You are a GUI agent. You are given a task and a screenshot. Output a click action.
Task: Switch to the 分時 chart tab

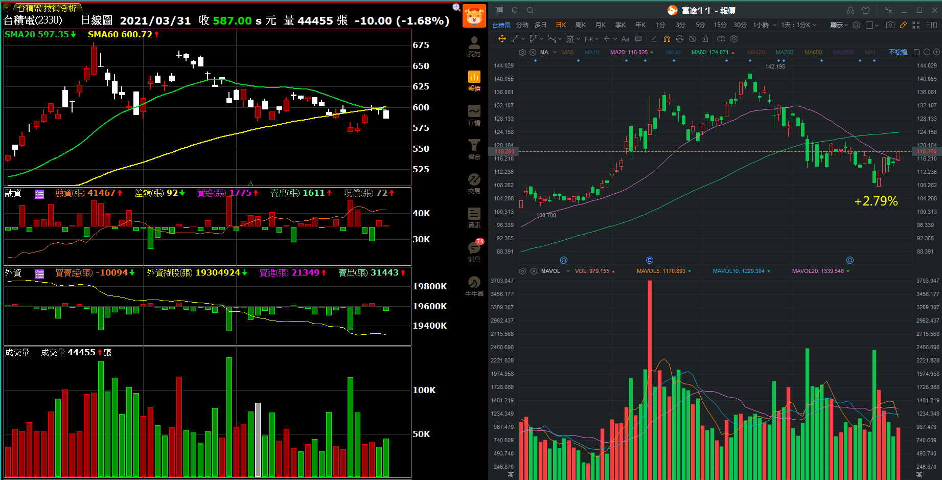522,25
